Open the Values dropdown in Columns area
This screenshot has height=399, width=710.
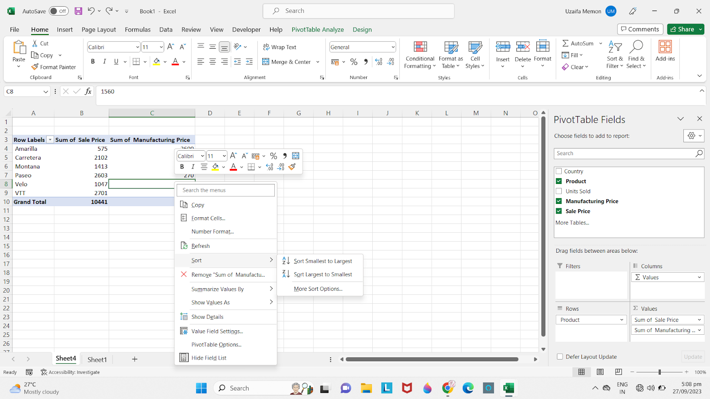[699, 277]
